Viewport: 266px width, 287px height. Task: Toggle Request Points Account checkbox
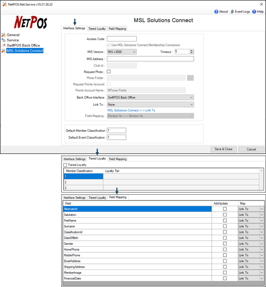(109, 84)
